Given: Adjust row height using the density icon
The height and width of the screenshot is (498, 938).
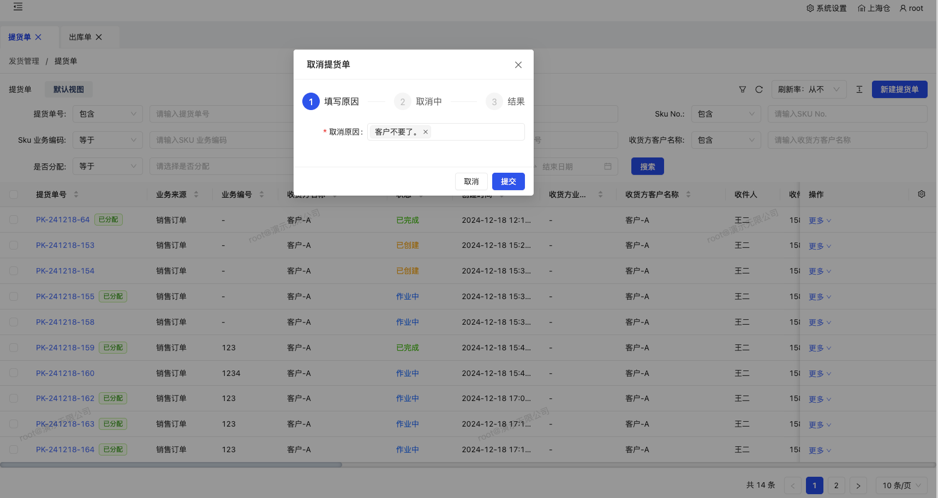Looking at the screenshot, I should click(859, 89).
